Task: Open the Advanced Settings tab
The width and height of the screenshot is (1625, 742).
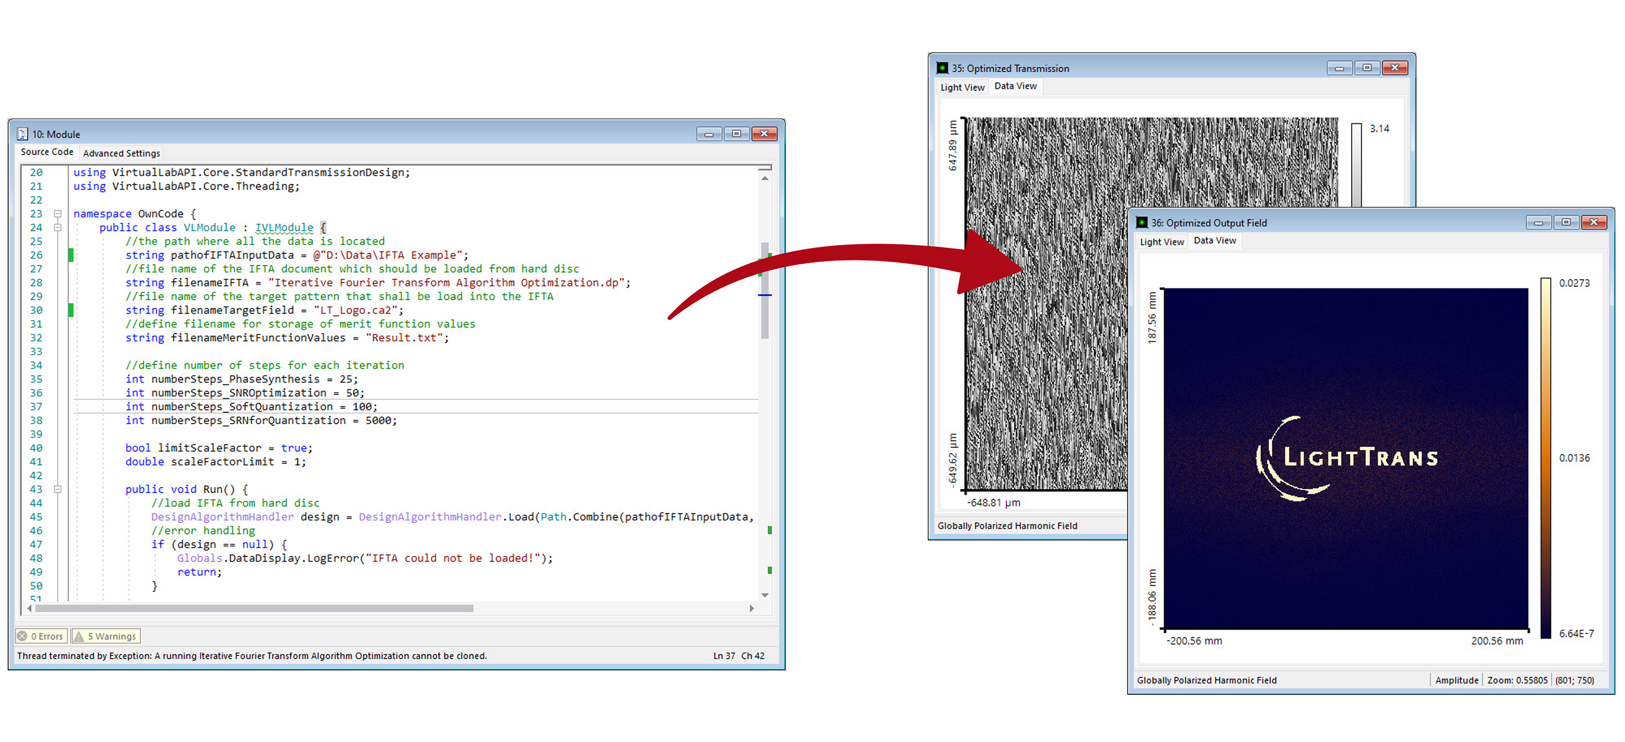Action: pos(122,153)
